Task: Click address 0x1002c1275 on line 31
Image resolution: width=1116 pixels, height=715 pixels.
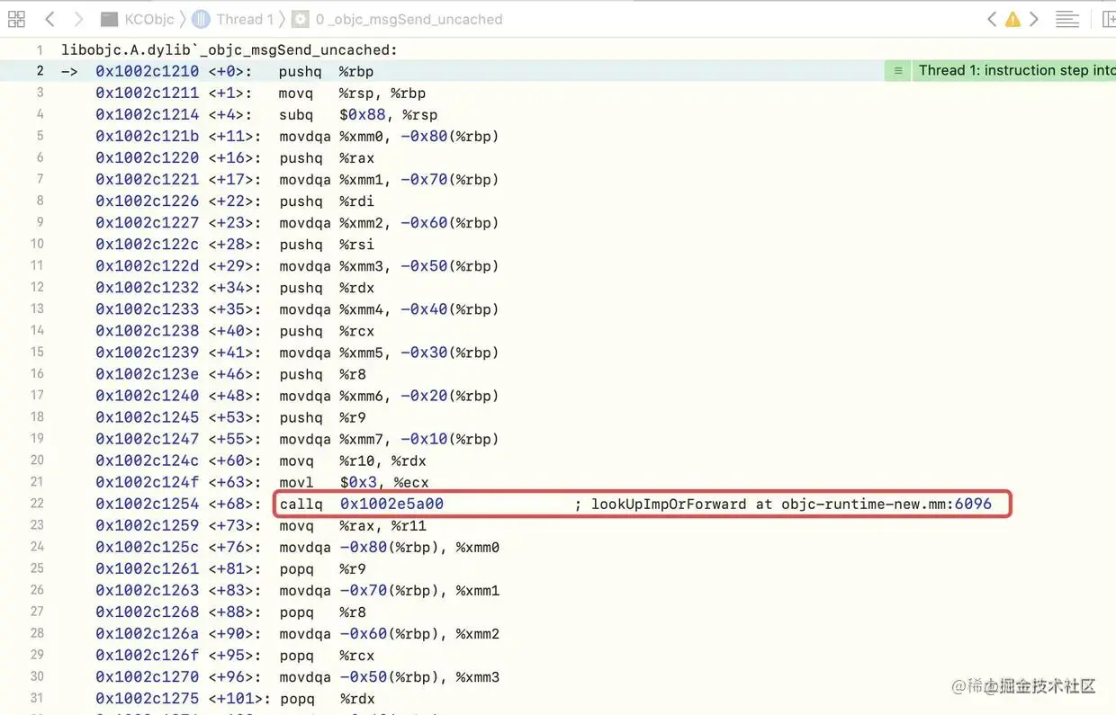Action: click(148, 699)
